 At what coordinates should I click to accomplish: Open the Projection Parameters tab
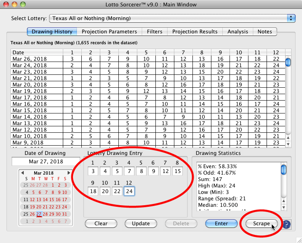coord(109,31)
